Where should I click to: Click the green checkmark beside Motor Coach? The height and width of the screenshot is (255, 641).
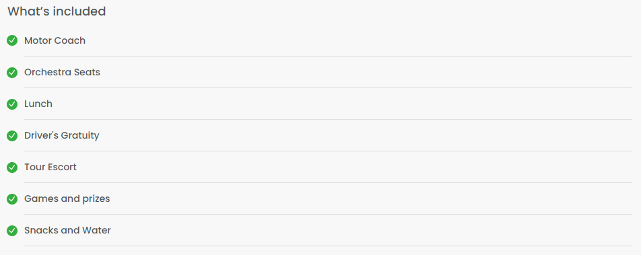click(12, 40)
